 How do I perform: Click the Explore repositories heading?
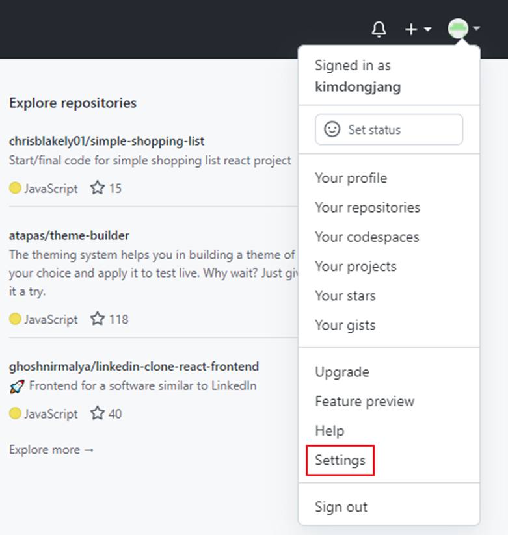tap(73, 103)
